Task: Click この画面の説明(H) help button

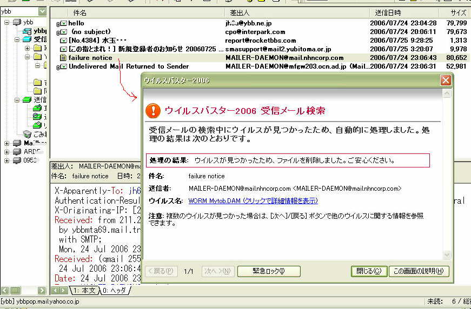Action: [x=419, y=271]
